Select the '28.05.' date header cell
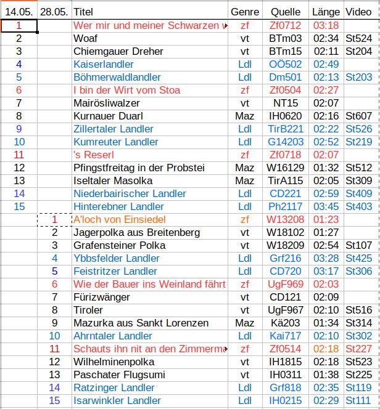This screenshot has width=380, height=409. (54, 12)
